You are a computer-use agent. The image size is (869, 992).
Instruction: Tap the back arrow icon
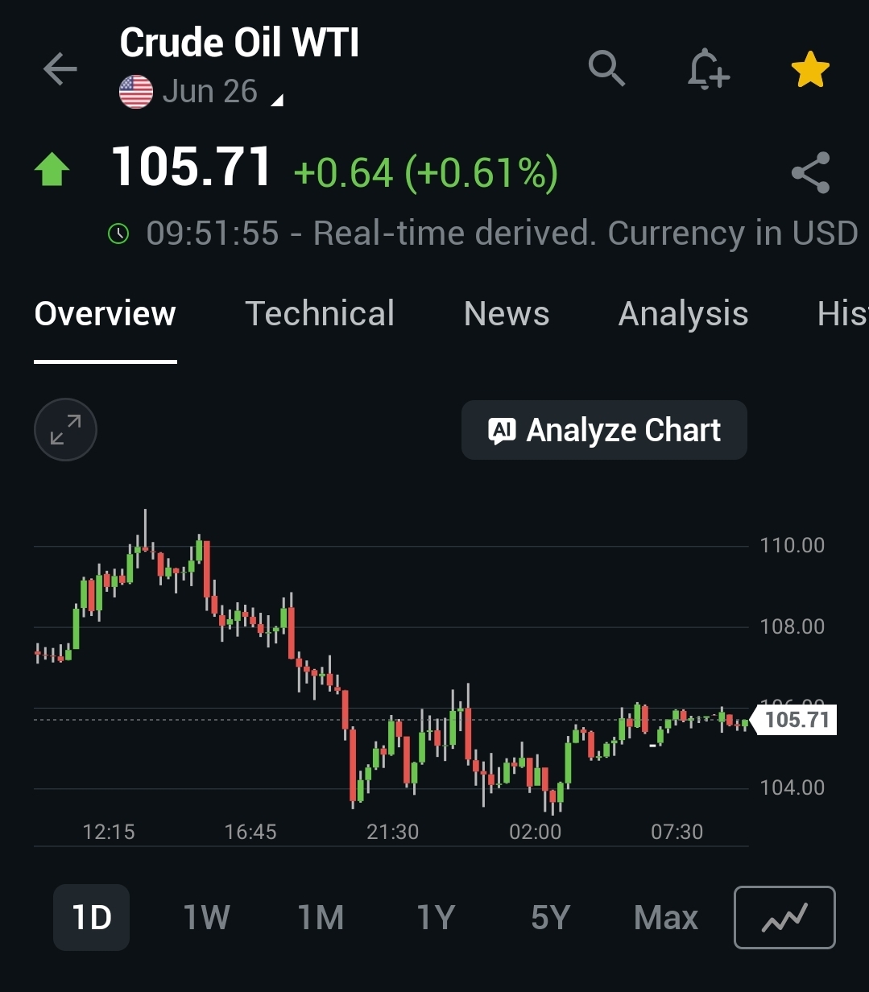(x=60, y=69)
